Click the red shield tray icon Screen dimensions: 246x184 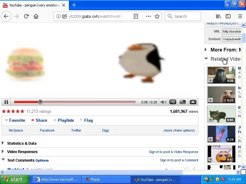click(223, 179)
